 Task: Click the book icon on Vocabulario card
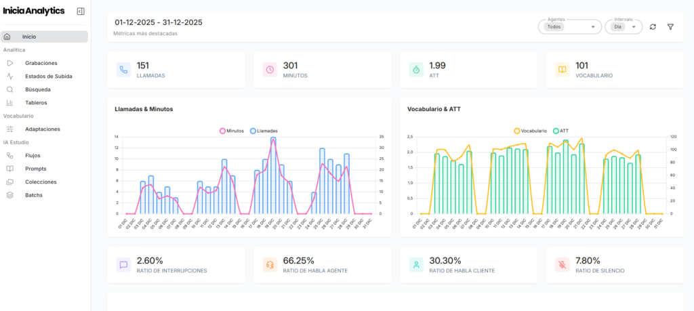click(562, 69)
